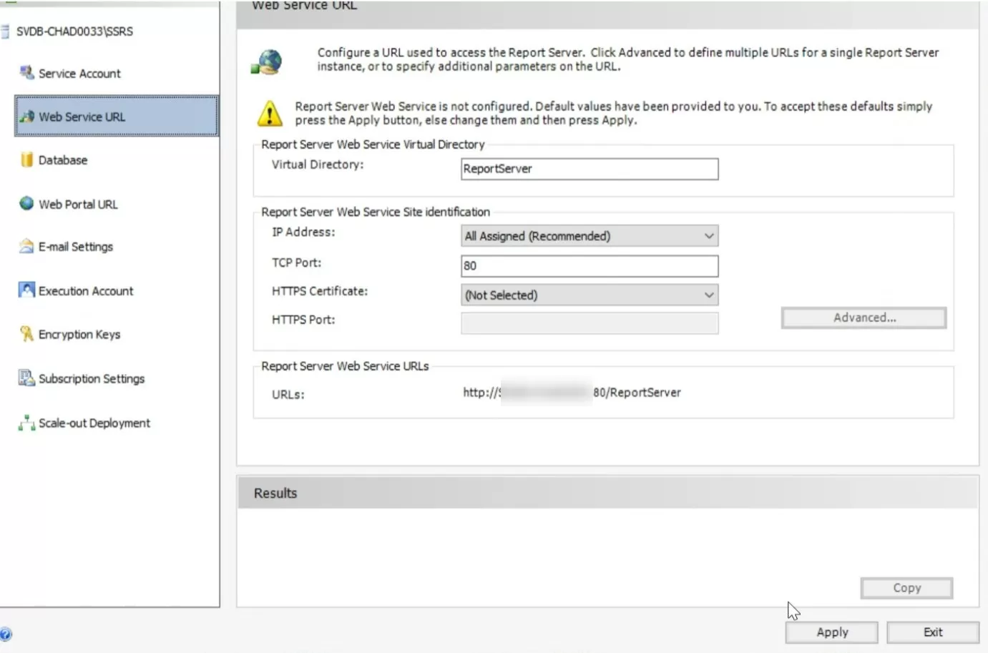988x653 pixels.
Task: Select the SVDB-CHAD0033\SSRS server node
Action: (x=74, y=31)
